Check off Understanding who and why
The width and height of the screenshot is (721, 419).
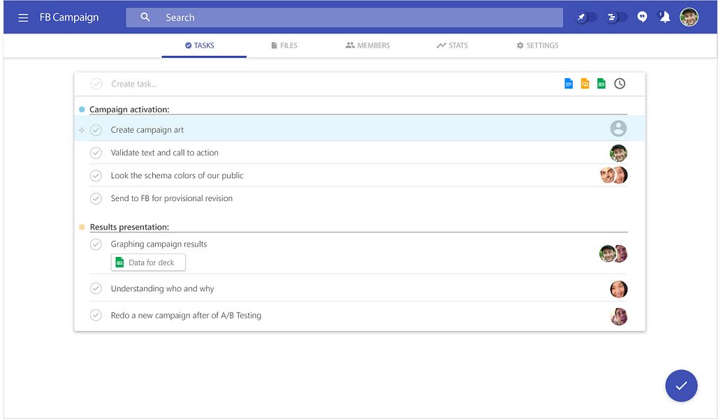[x=96, y=288]
